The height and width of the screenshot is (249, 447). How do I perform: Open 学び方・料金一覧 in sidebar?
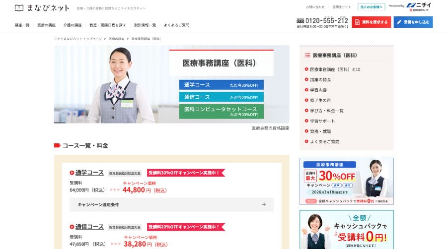(326, 111)
